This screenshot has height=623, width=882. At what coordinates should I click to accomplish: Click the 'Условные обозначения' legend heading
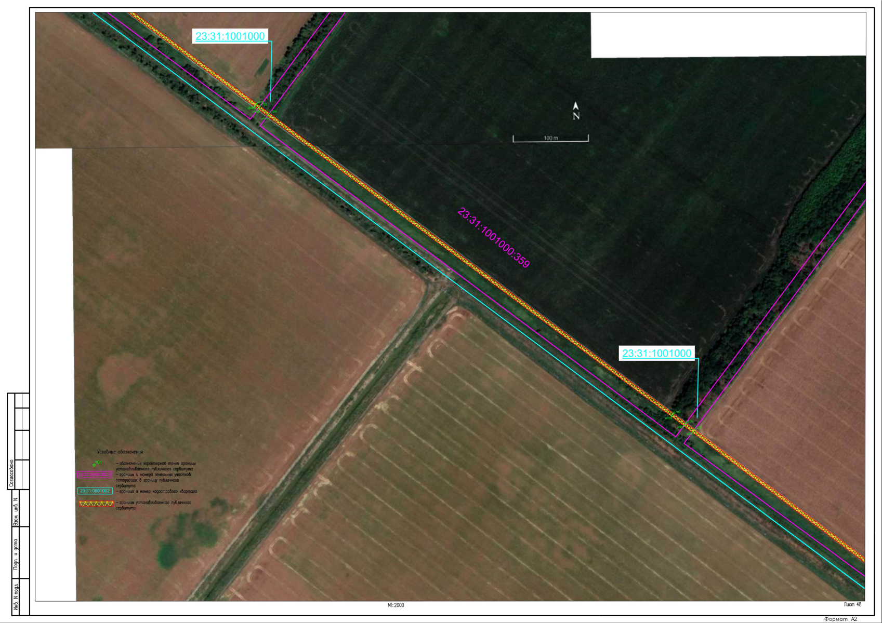pyautogui.click(x=120, y=452)
